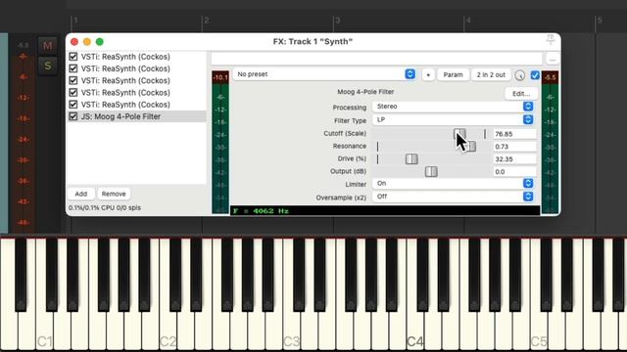Click the output meter peak readout -5.5
The width and height of the screenshot is (627, 352).
pyautogui.click(x=551, y=77)
